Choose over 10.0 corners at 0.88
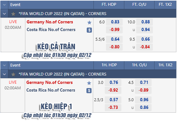Viewport: 177px width, 122px height. pos(145,22)
